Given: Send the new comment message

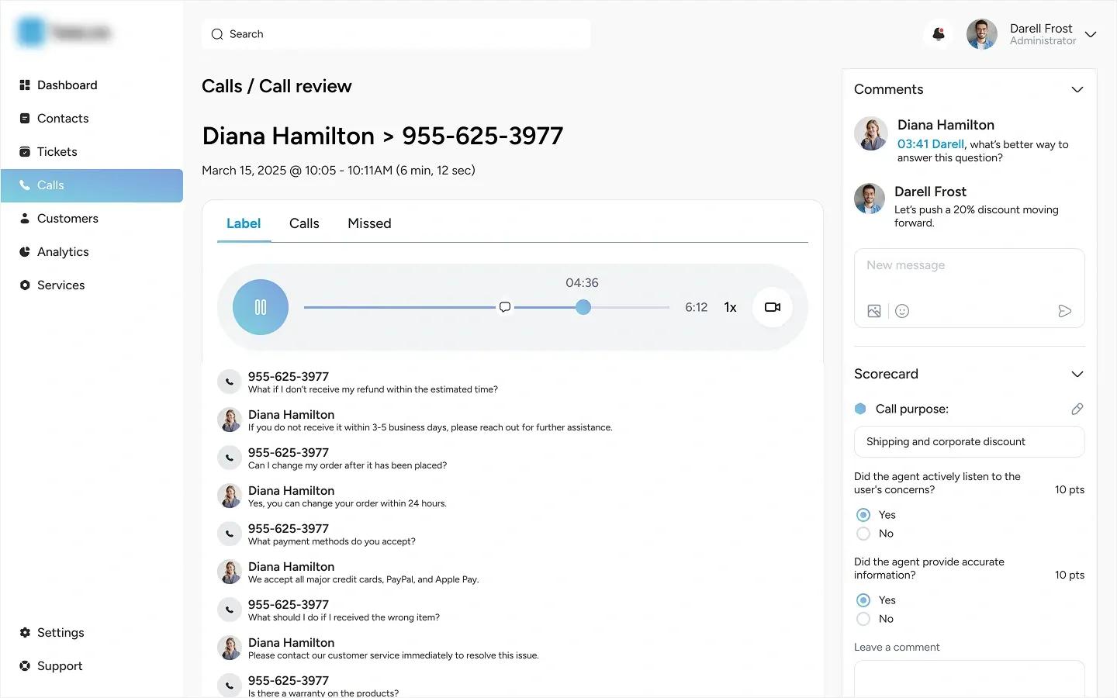Looking at the screenshot, I should 1065,310.
